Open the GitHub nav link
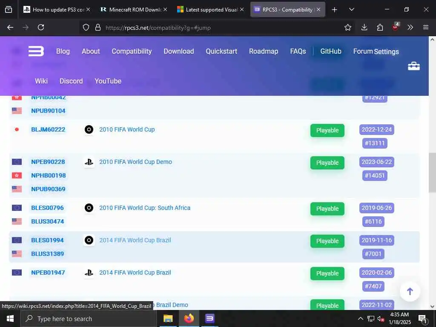Viewport: 436px width, 327px height. [x=330, y=51]
